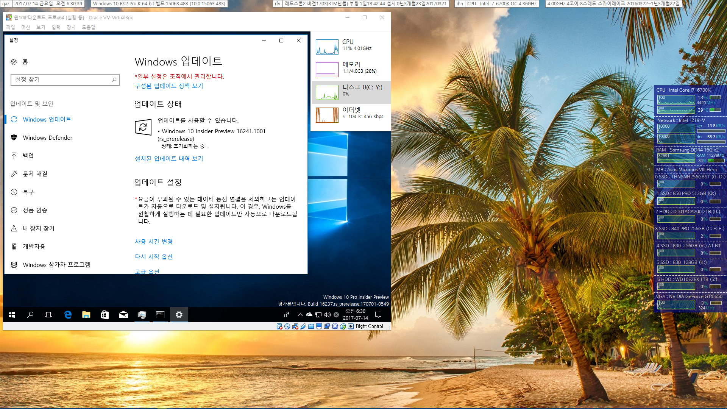727x409 pixels.
Task: Click VirtualBox CPU features indicator
Action: [x=335, y=326]
